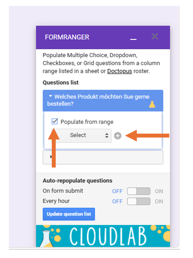Click the flask logo in Cloudlab banner
193x258 pixels.
click(x=47, y=238)
